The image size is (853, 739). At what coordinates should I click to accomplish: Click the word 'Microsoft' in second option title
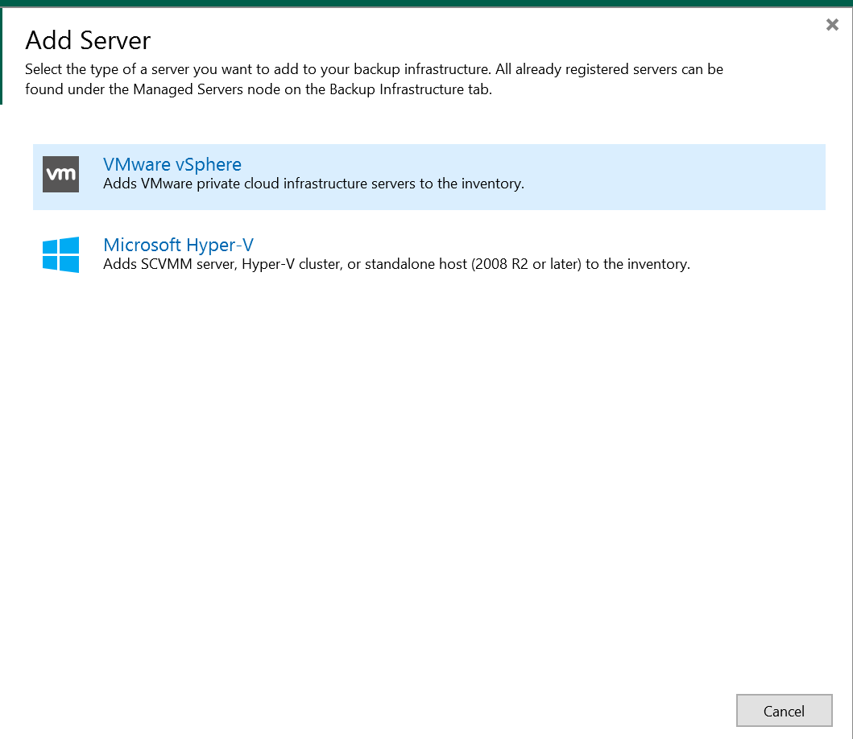[142, 245]
